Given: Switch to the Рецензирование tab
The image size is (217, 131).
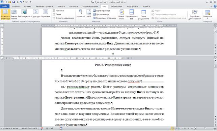Looking at the screenshot, I should click(x=90, y=6).
